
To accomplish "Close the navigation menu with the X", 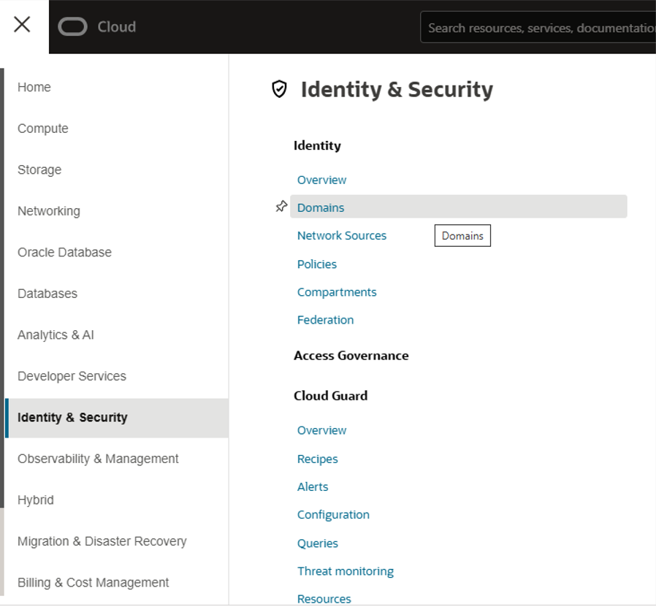I will (22, 24).
